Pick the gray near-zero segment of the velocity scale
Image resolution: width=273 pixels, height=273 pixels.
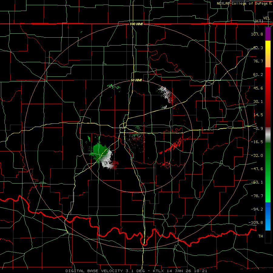(x=268, y=135)
